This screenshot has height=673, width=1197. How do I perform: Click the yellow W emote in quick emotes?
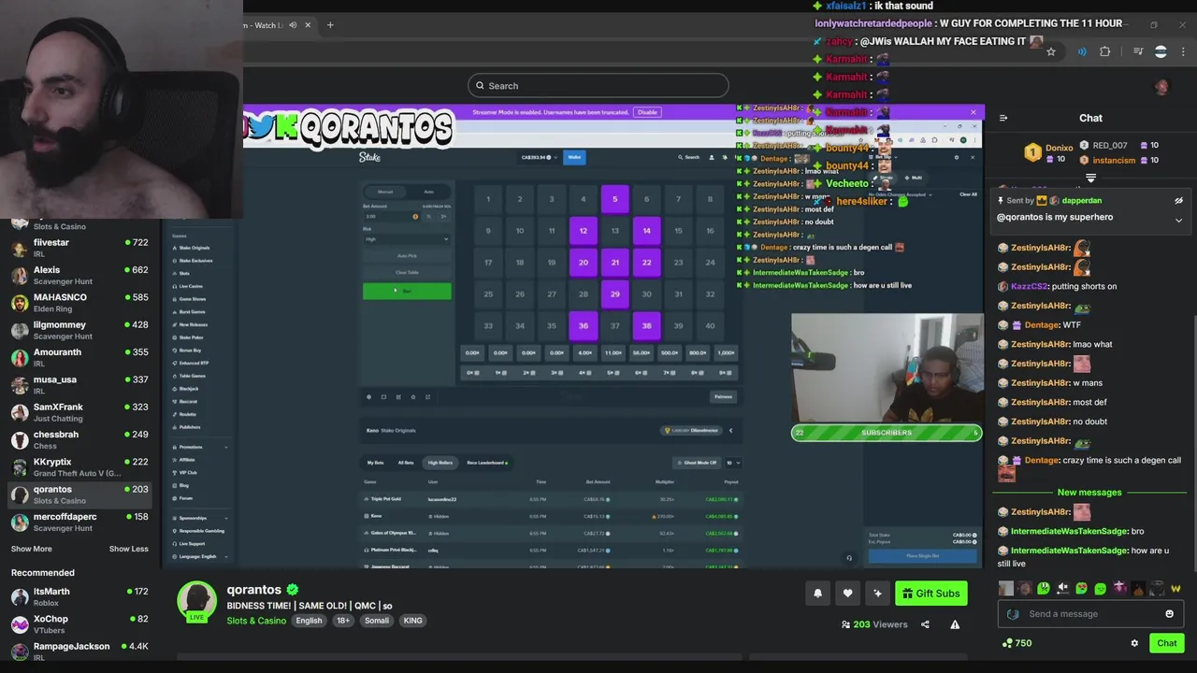1175,588
